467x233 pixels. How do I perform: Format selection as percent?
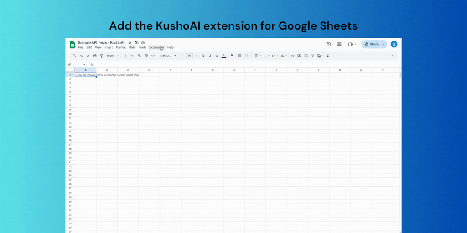point(132,56)
